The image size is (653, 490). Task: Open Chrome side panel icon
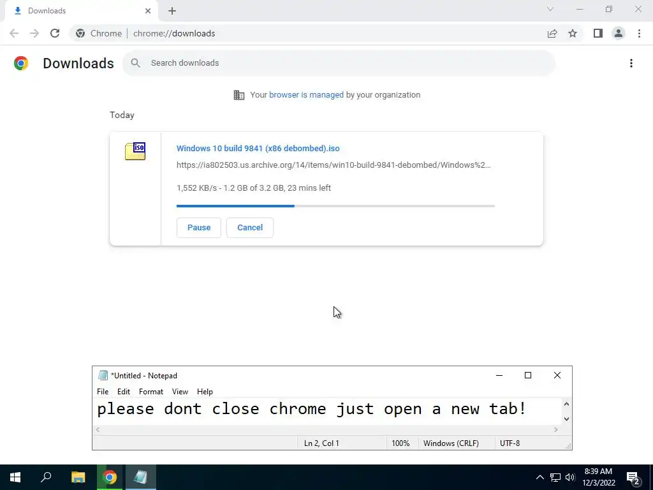[x=598, y=33]
